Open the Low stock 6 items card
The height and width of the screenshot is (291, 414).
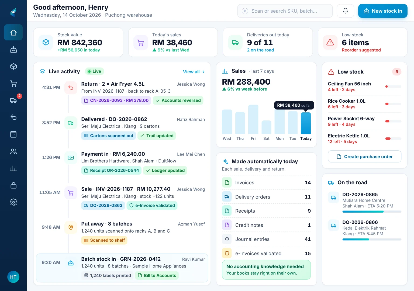(363, 42)
